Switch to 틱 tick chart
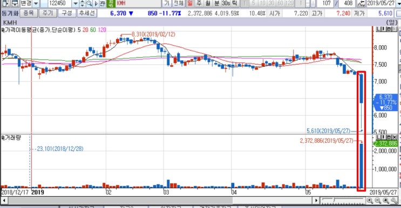401x208 pixels. coord(235,3)
